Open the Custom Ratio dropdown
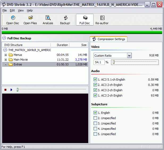164x150 pixels. tap(129, 56)
